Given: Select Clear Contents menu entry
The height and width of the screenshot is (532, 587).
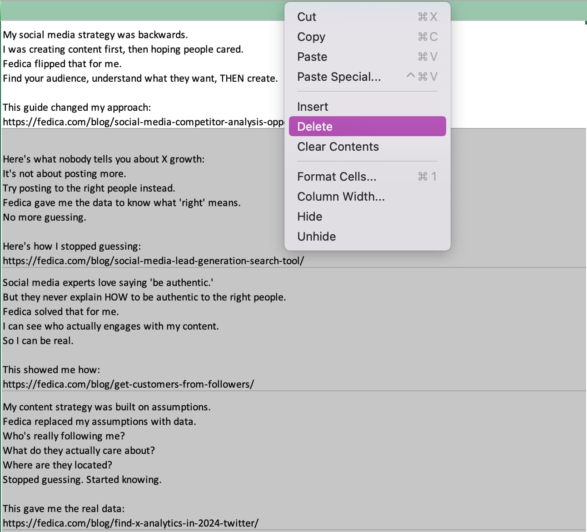Looking at the screenshot, I should click(338, 147).
